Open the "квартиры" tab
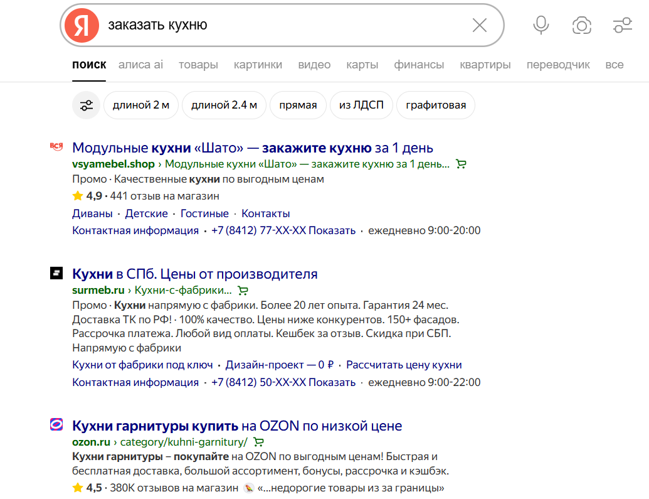Viewport: 649px width, 499px height. pyautogui.click(x=485, y=65)
